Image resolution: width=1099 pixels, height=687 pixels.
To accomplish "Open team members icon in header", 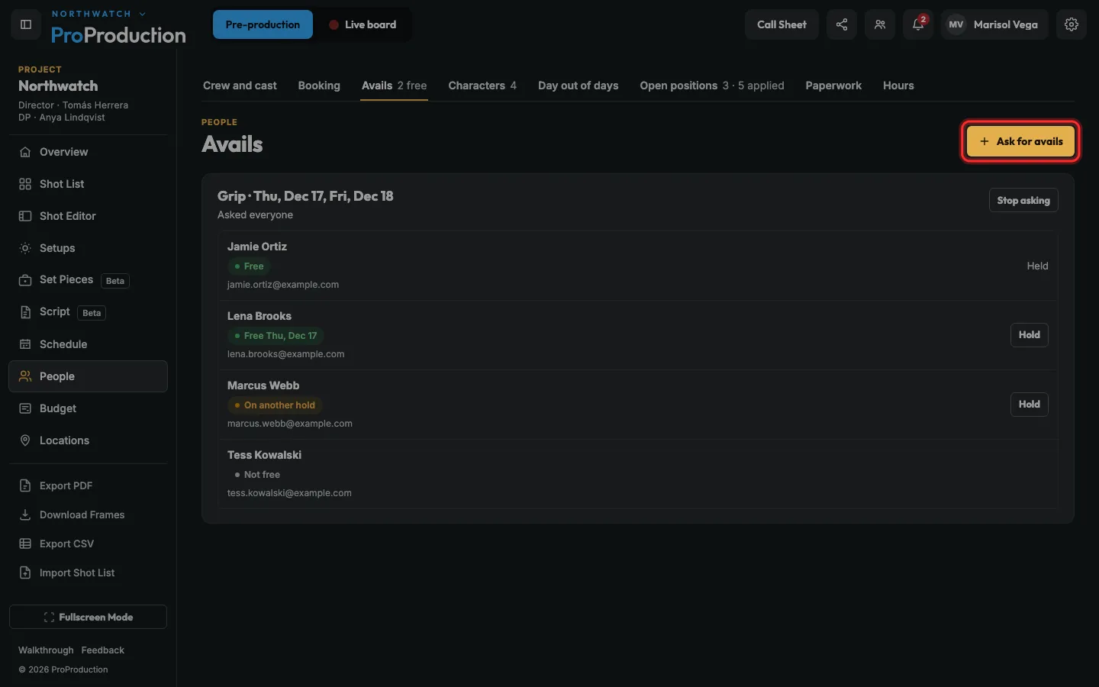I will pyautogui.click(x=880, y=24).
